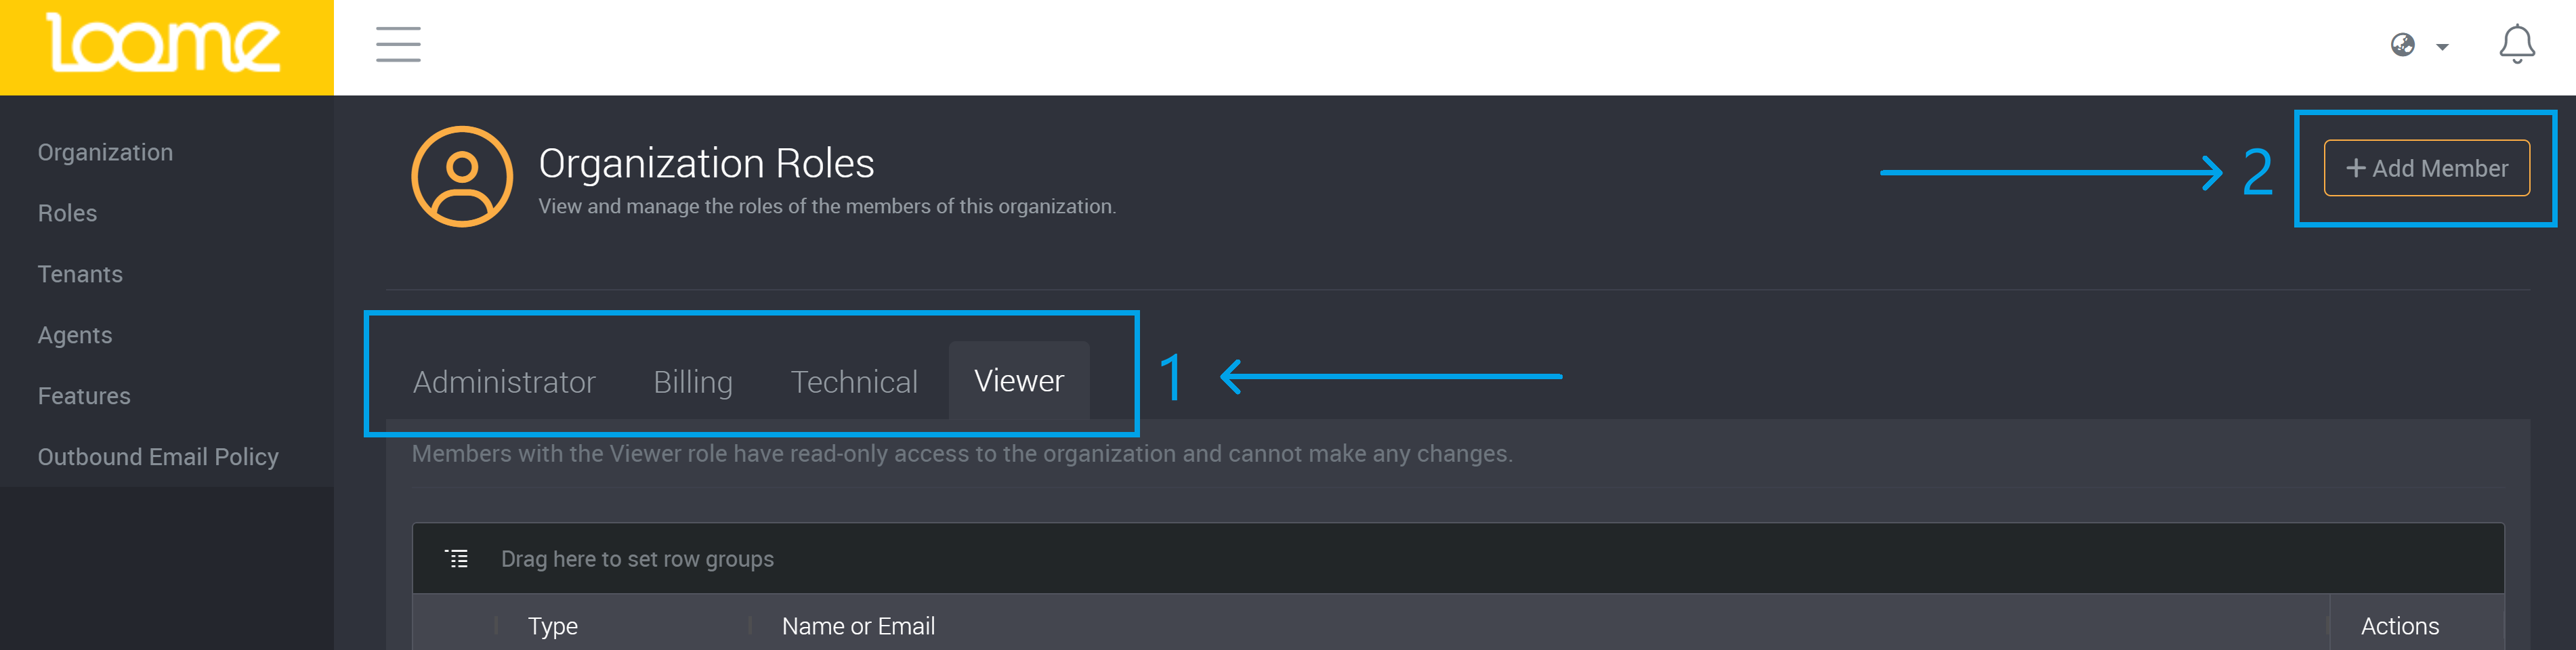Go to Roles in the sidebar
Screen dimensions: 2576x650
click(67, 213)
